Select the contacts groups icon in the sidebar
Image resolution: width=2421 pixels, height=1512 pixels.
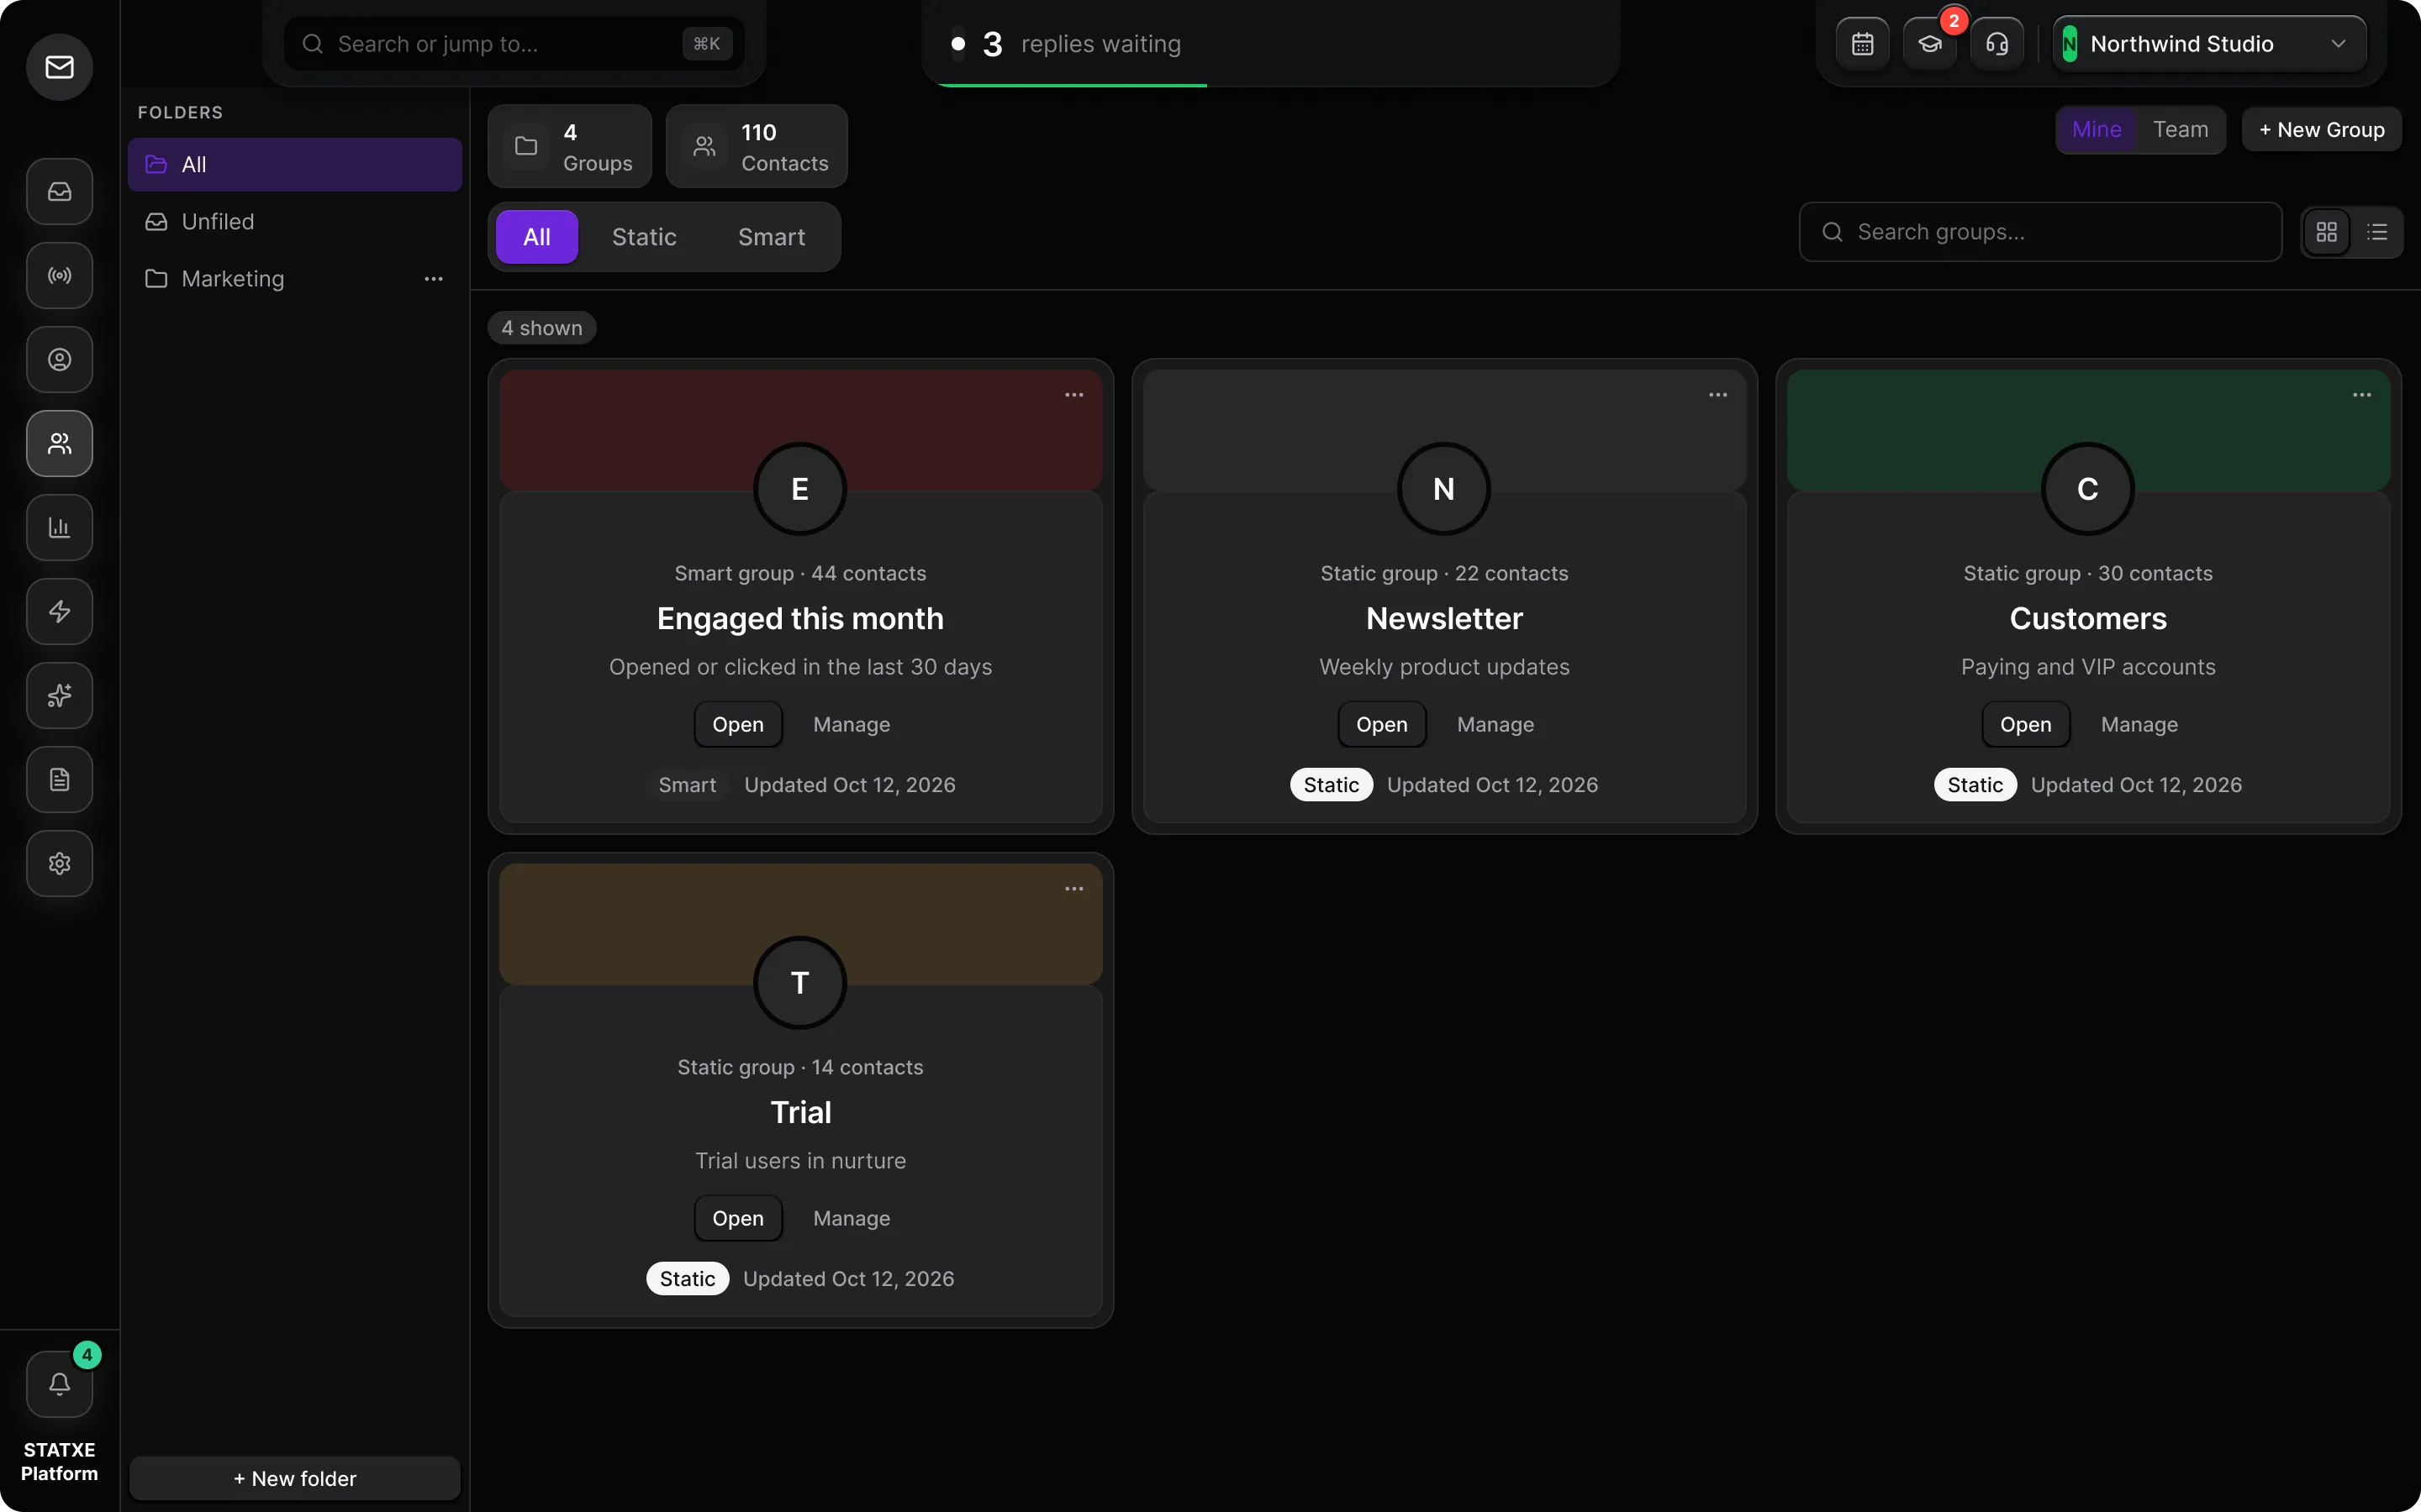(59, 443)
